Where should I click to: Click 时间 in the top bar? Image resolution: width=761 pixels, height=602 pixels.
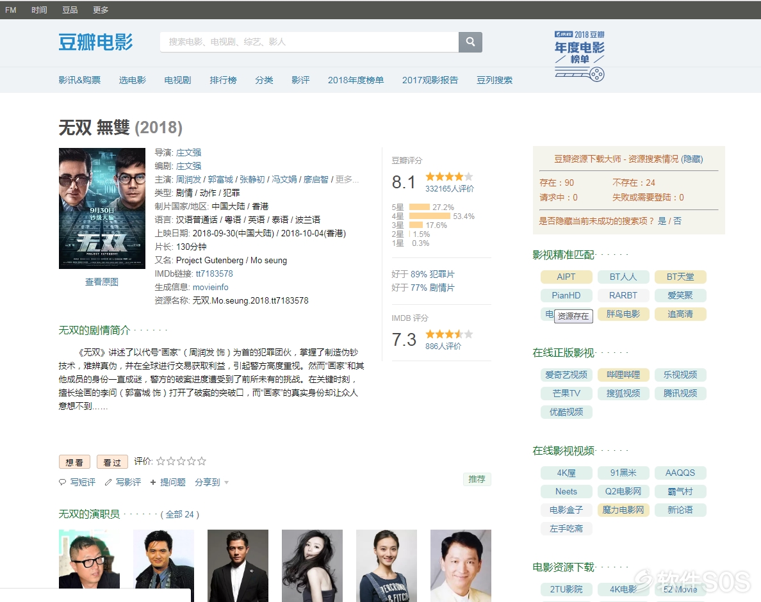(x=39, y=10)
